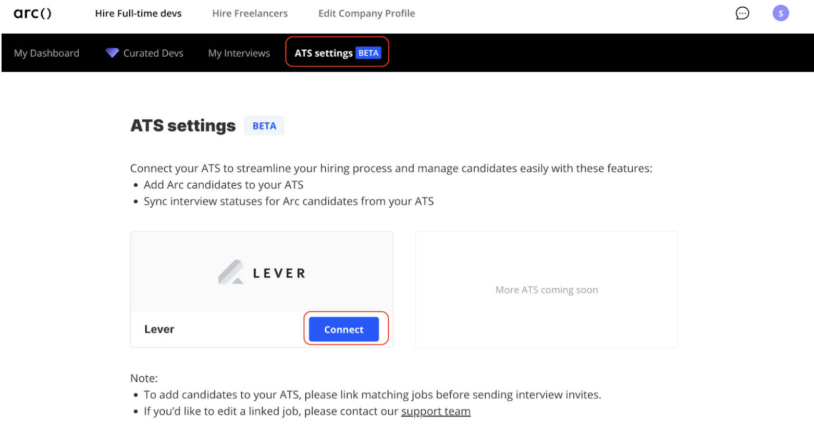Connect the Lever ATS integration
This screenshot has width=814, height=433.
point(343,329)
